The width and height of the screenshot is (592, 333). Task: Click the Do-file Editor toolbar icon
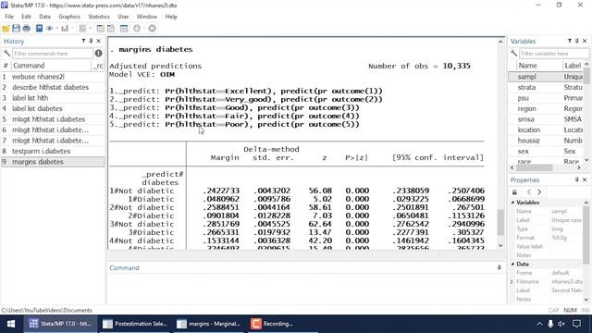pos(82,29)
